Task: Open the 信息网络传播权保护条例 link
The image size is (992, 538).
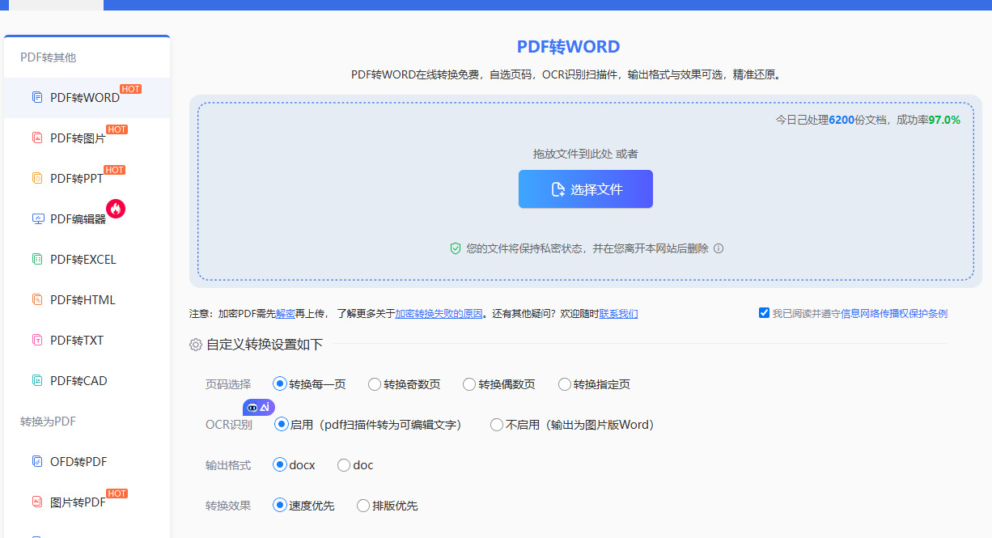Action: pos(894,314)
